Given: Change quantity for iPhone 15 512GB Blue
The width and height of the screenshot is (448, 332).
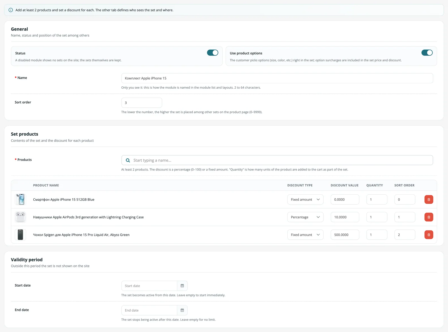Looking at the screenshot, I should tap(377, 199).
